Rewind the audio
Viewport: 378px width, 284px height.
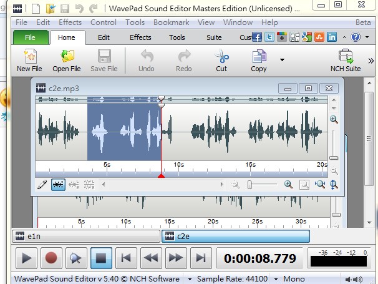point(151,258)
